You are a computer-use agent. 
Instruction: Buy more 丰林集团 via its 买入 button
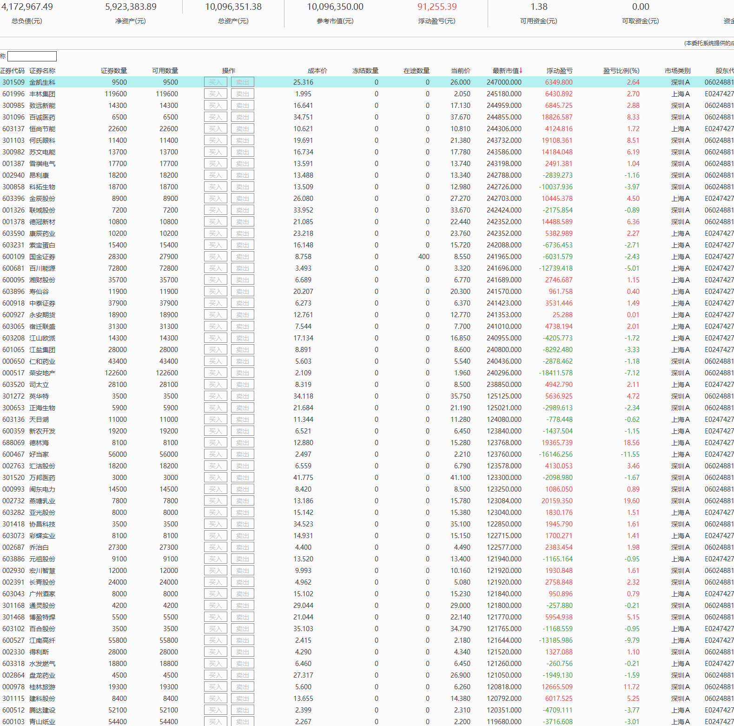(216, 94)
